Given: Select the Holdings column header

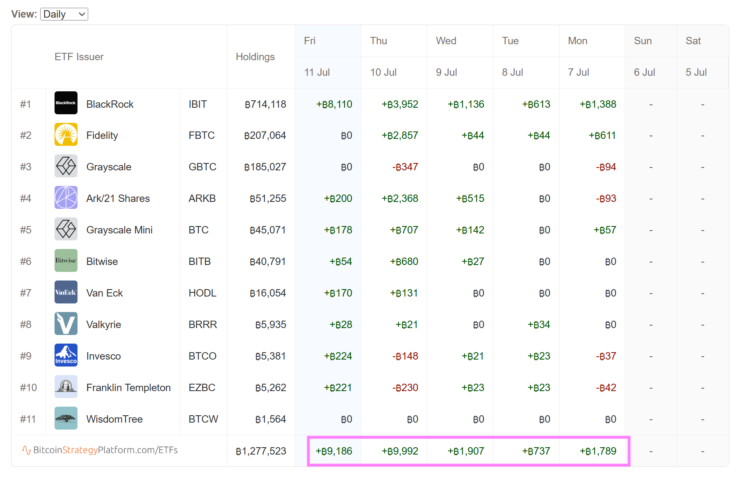Looking at the screenshot, I should point(255,57).
